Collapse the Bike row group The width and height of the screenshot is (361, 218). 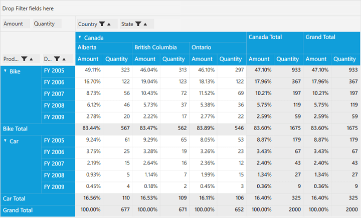point(6,71)
